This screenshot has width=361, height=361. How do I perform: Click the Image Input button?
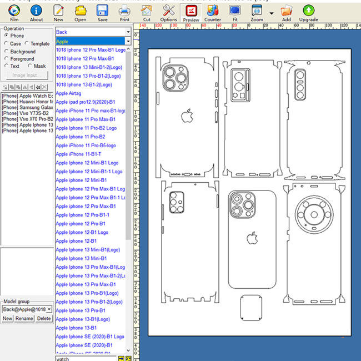pos(27,75)
